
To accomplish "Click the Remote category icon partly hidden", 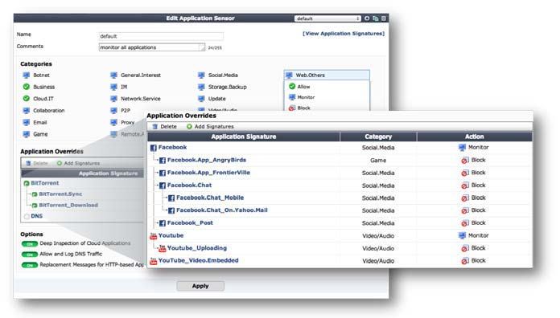I will pyautogui.click(x=113, y=134).
